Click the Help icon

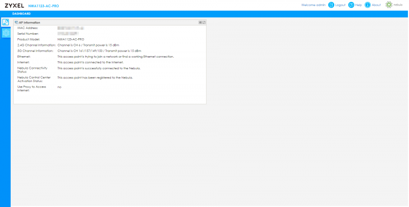pyautogui.click(x=351, y=5)
